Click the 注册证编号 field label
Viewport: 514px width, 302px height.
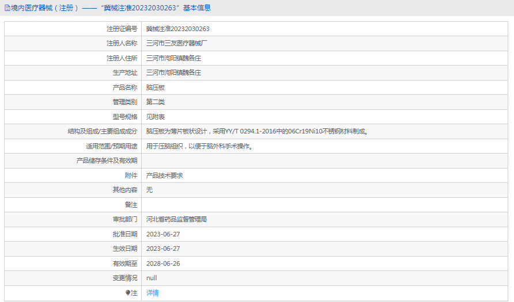pyautogui.click(x=122, y=29)
